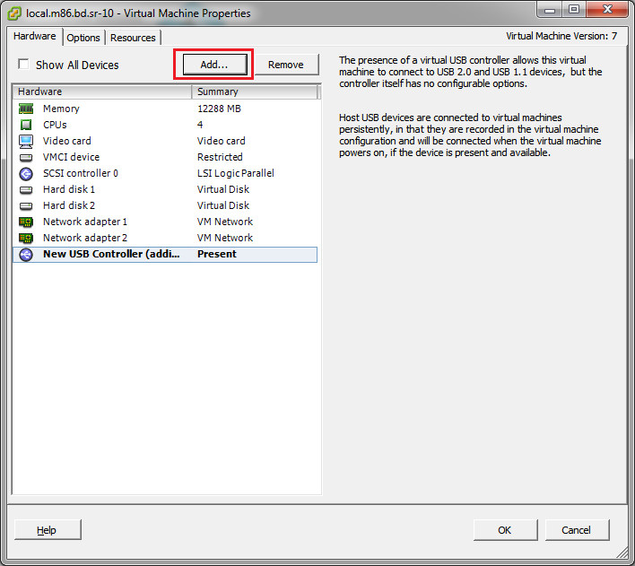Select the VMCI device icon
Image resolution: width=635 pixels, height=566 pixels.
coord(26,157)
